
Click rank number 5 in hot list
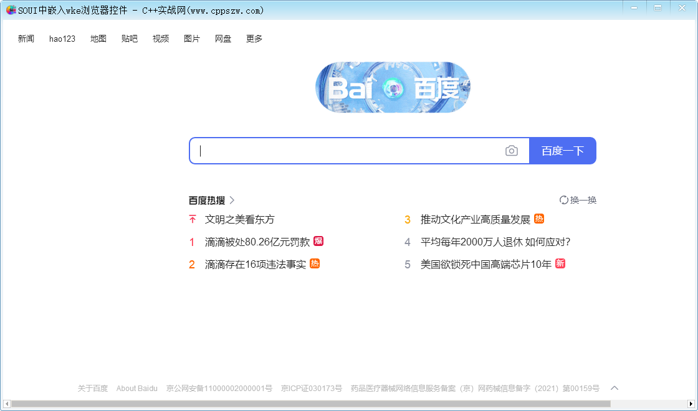408,265
